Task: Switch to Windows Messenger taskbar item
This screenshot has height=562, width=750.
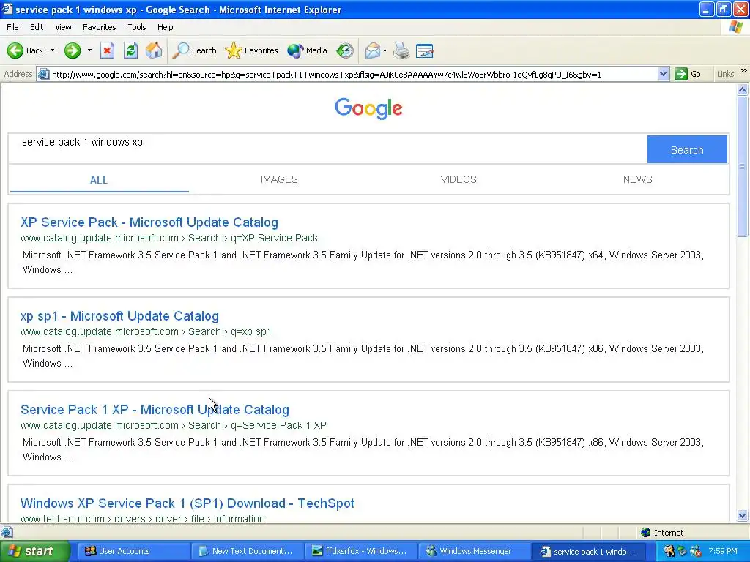Action: coord(474,551)
